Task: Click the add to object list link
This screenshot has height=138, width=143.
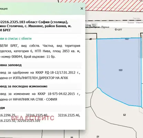Action: [16, 39]
